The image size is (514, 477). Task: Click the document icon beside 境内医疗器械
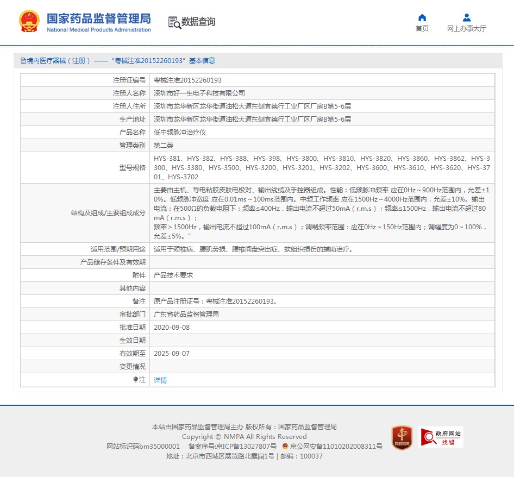tap(23, 61)
